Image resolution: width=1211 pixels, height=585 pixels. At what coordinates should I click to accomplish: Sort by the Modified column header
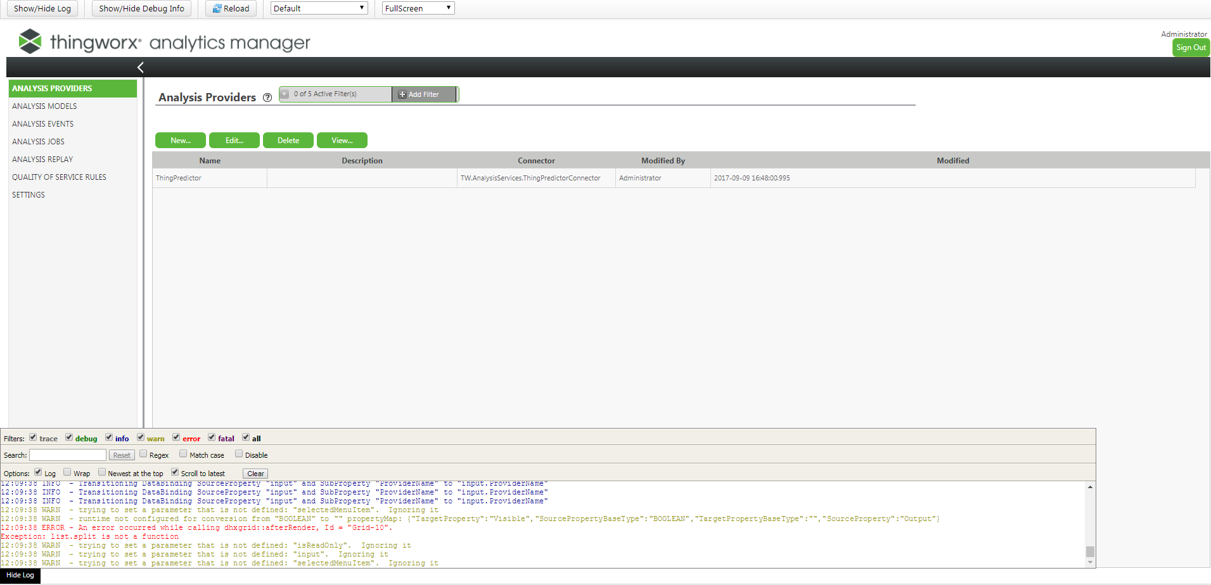[x=953, y=161]
